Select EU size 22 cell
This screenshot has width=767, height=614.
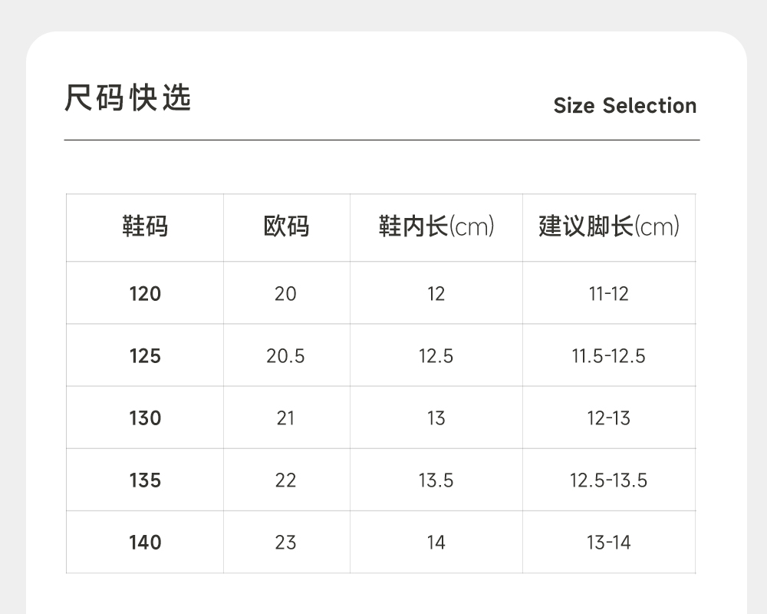[285, 480]
